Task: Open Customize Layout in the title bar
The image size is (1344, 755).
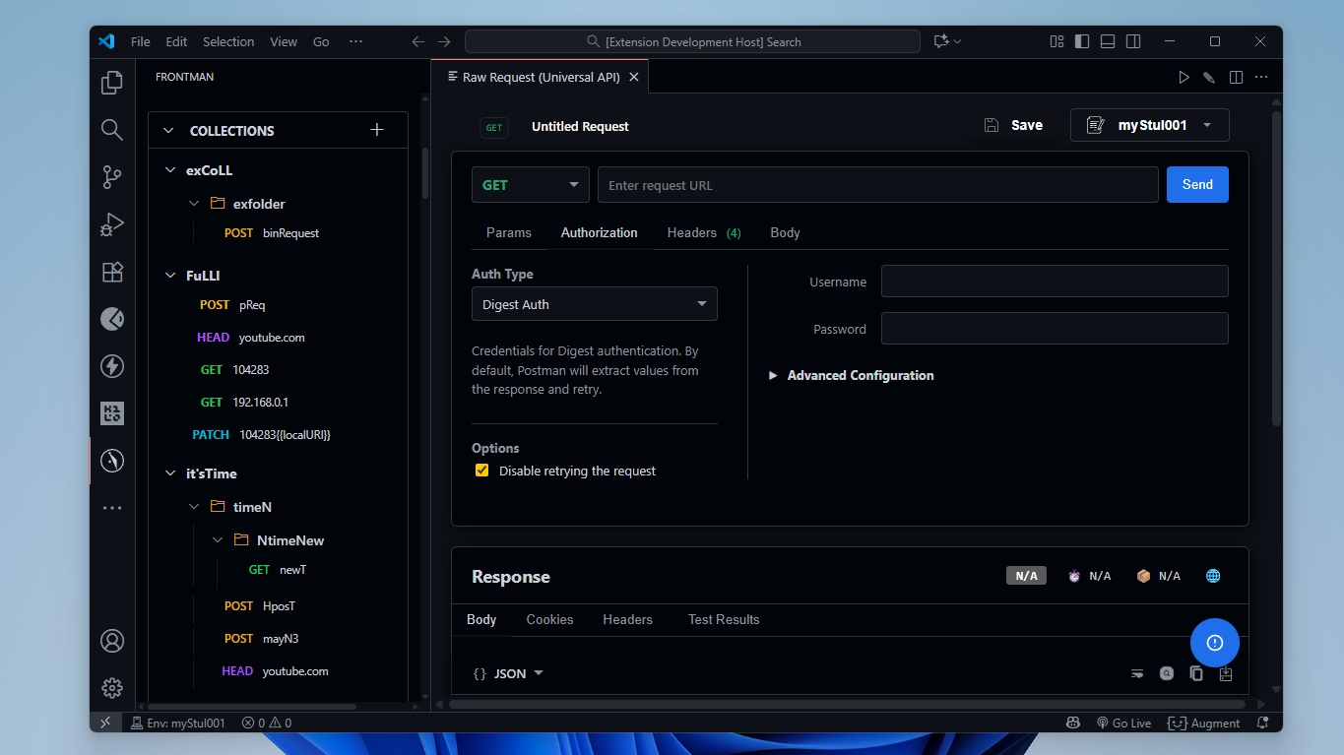Action: point(1056,41)
